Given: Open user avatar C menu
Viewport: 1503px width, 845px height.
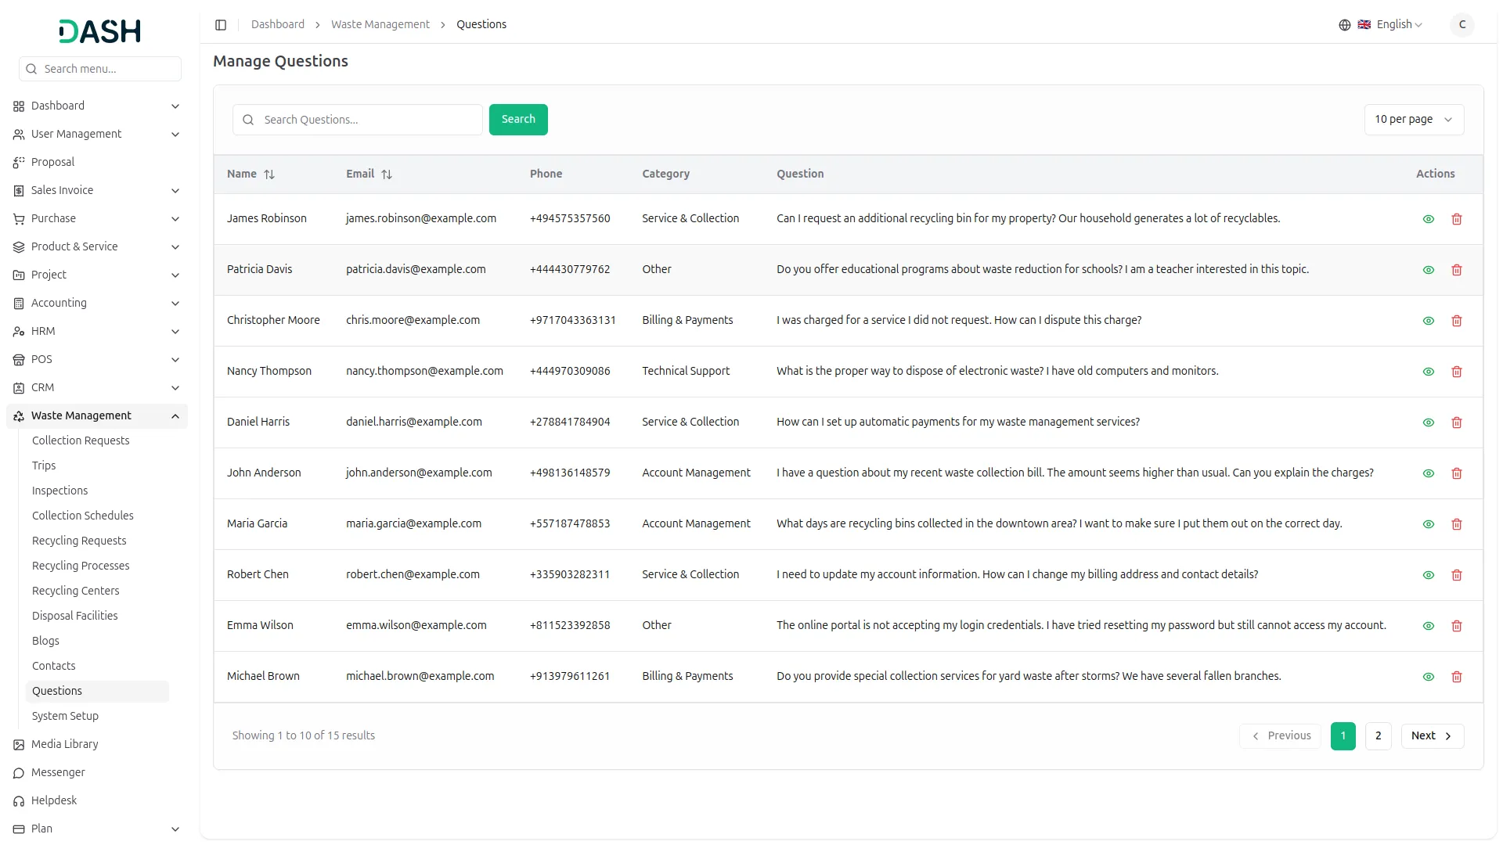Looking at the screenshot, I should click(1462, 25).
